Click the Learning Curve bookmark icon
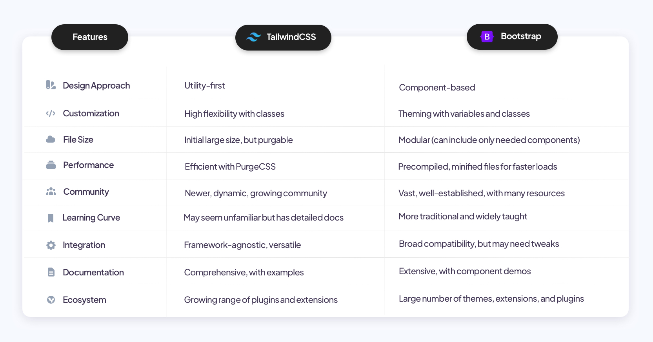Viewport: 653px width, 342px height. pos(51,218)
